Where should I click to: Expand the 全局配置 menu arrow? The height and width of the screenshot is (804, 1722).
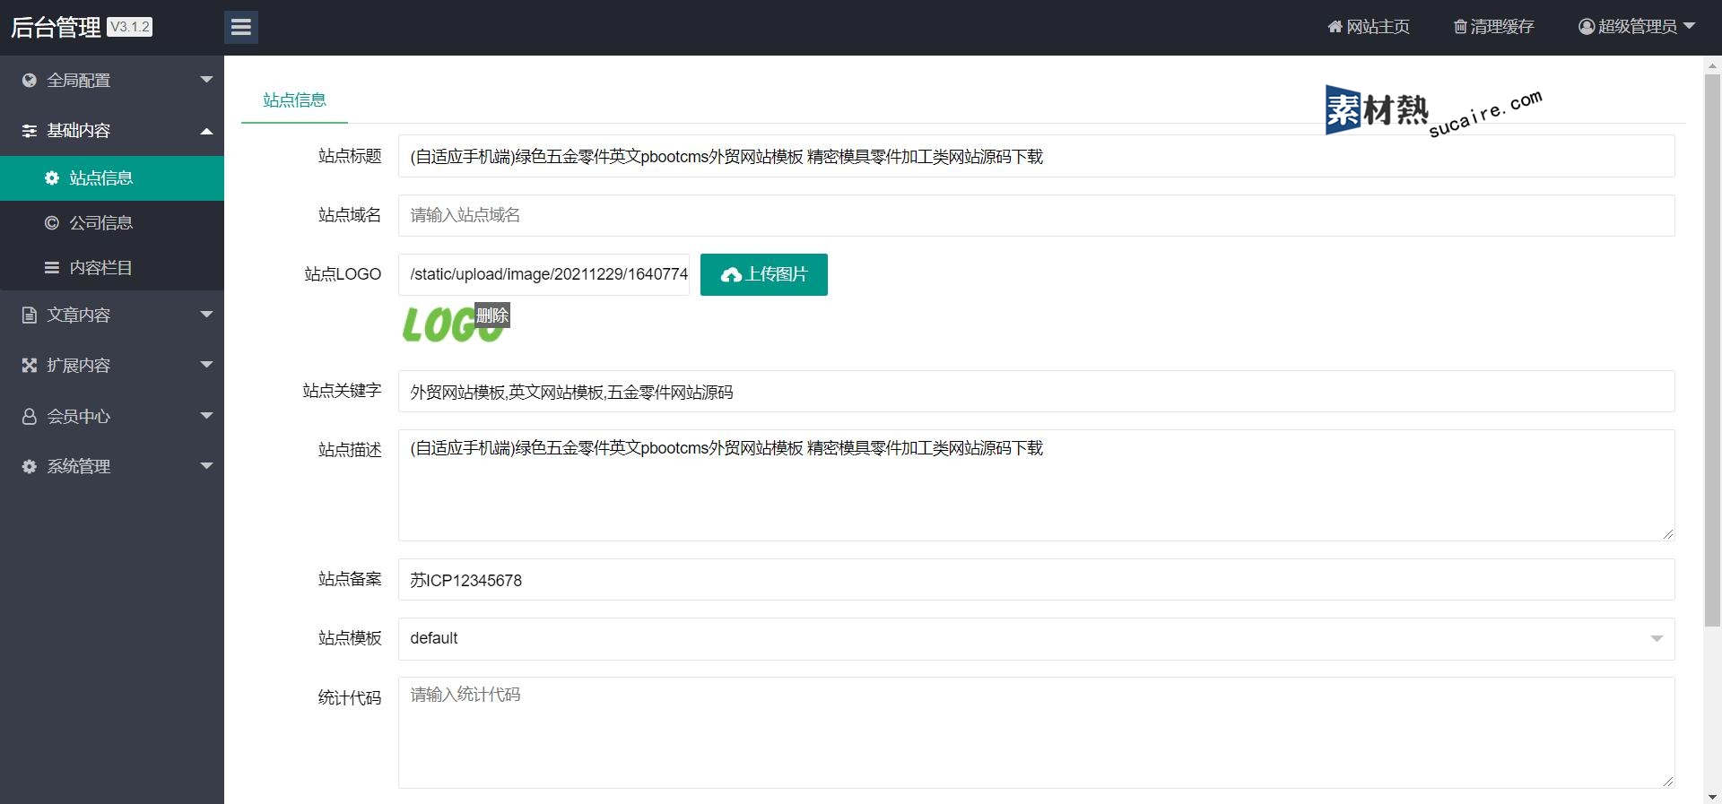click(206, 80)
